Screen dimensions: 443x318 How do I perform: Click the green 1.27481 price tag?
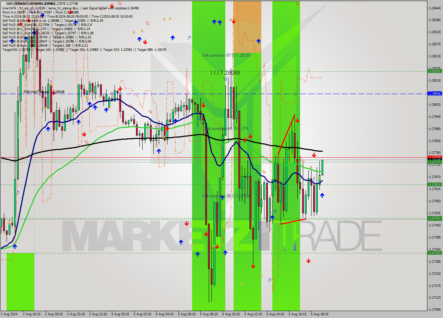pyautogui.click(x=435, y=218)
